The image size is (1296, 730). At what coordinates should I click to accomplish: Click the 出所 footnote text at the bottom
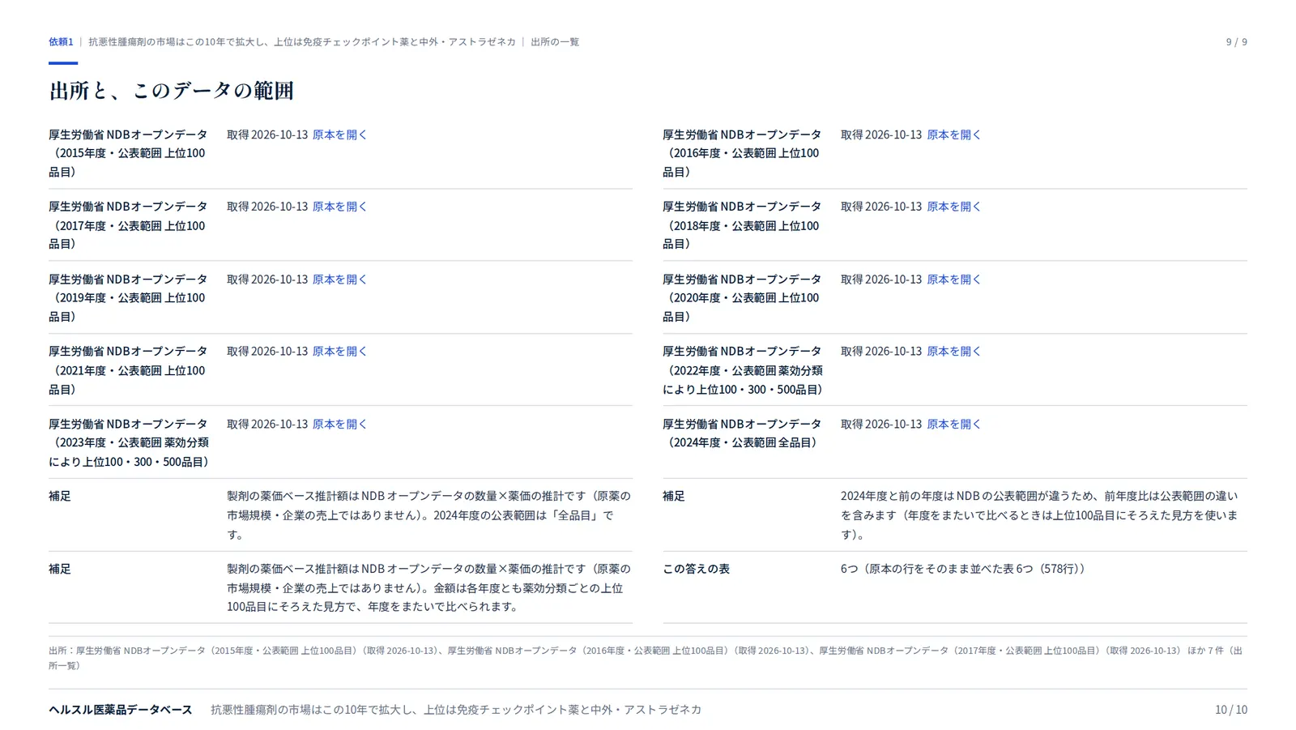pyautogui.click(x=646, y=658)
